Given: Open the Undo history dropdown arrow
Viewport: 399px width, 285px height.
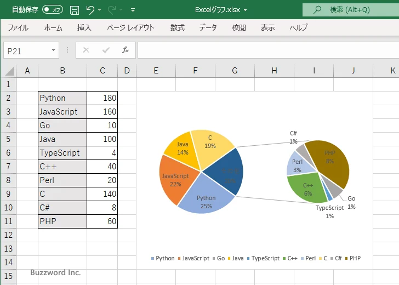Looking at the screenshot, I should click(100, 10).
